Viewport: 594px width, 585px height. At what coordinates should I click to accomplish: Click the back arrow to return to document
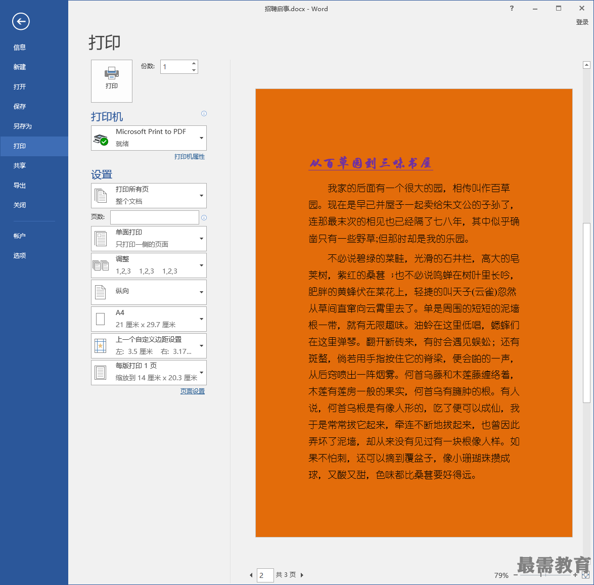click(21, 21)
